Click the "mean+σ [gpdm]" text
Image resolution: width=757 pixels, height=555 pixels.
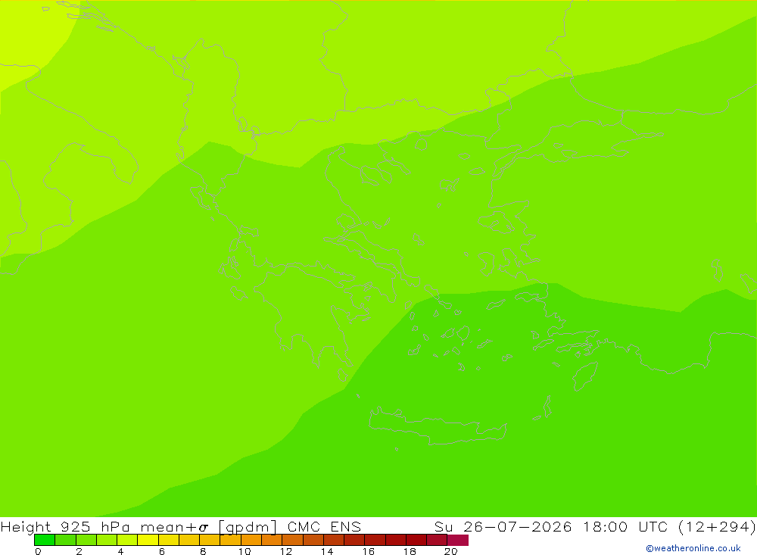pos(209,527)
